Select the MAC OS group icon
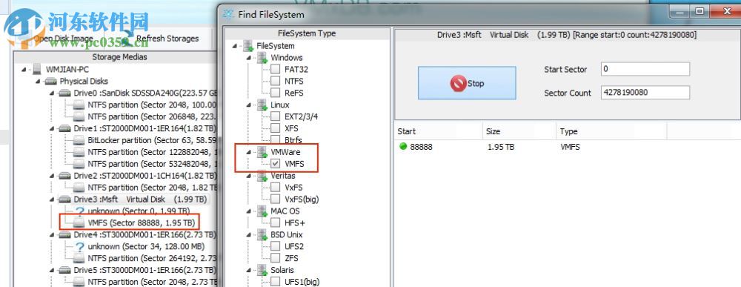 point(262,211)
